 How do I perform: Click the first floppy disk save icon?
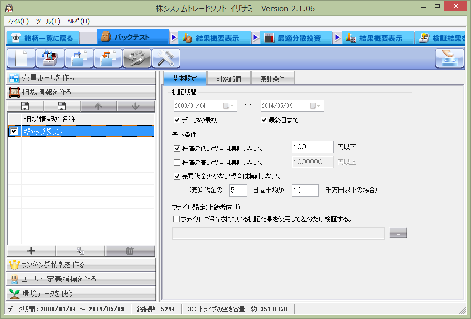(25, 106)
